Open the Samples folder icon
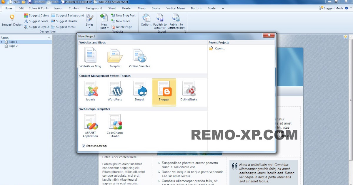Screen dimensions: 353x185 coord(115,58)
